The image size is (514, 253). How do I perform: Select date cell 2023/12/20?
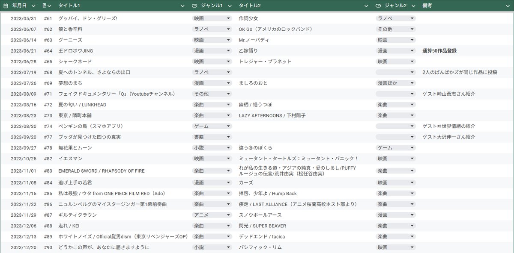click(x=24, y=247)
